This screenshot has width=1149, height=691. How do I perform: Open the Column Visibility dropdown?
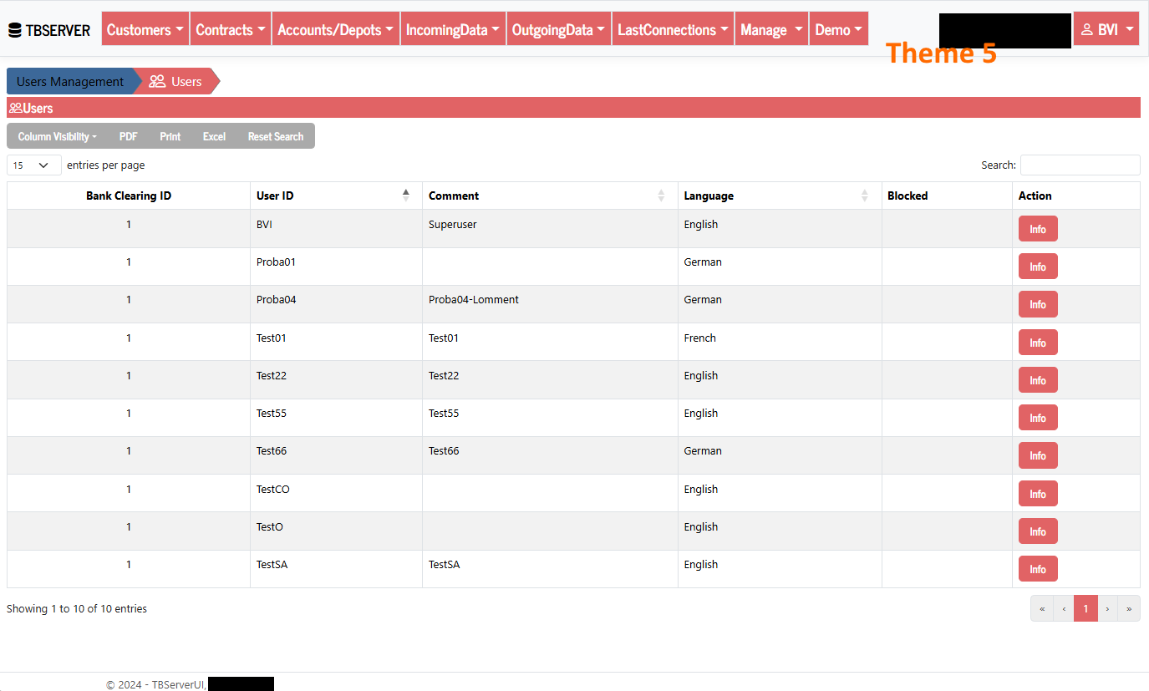coord(58,136)
